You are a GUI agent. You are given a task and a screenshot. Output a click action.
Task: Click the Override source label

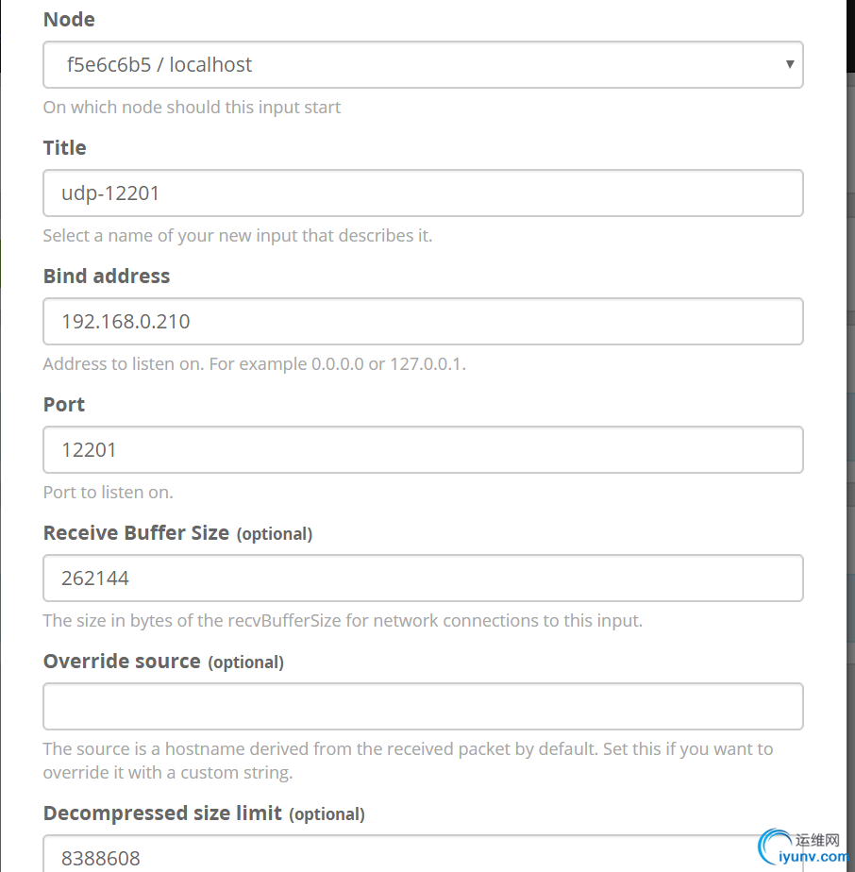click(x=163, y=662)
